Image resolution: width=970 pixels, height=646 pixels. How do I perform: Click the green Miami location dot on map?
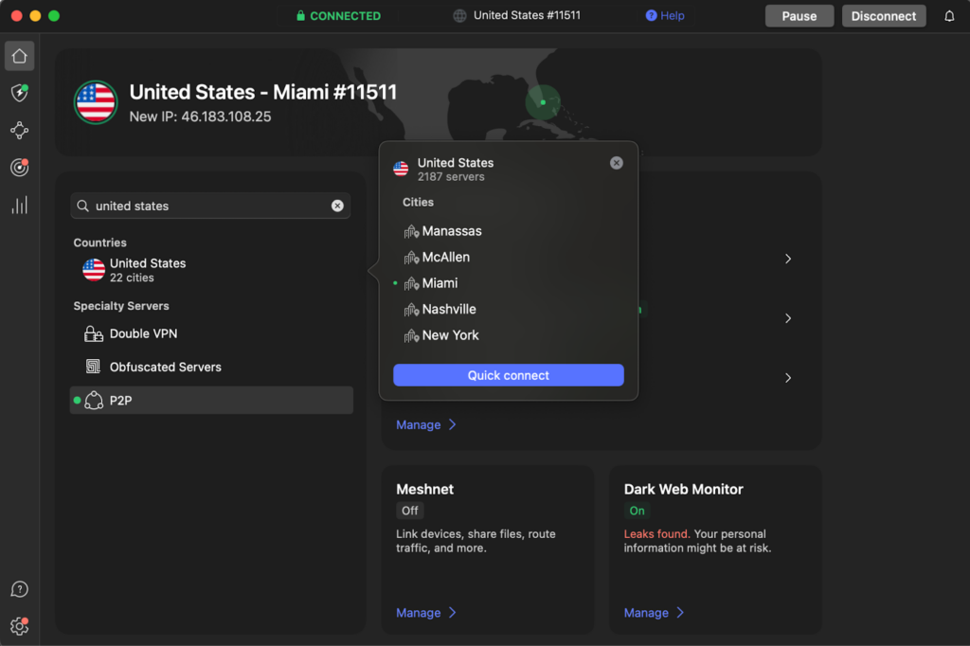[x=543, y=102]
